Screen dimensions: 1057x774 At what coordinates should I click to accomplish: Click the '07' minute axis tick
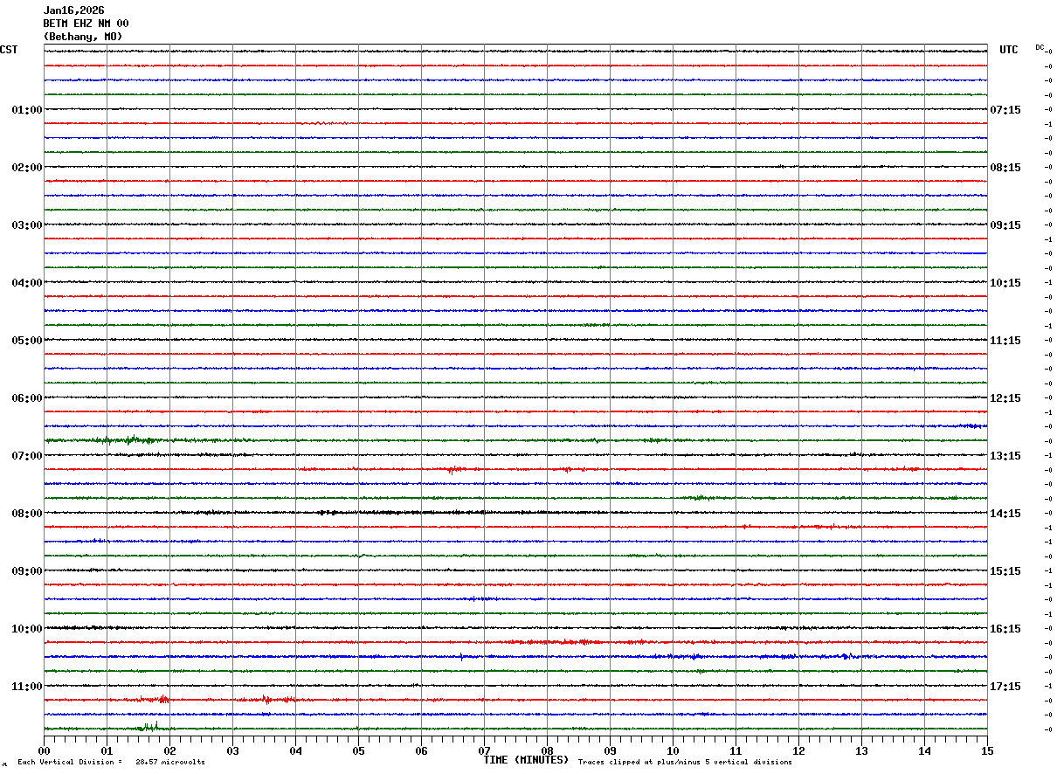point(484,750)
